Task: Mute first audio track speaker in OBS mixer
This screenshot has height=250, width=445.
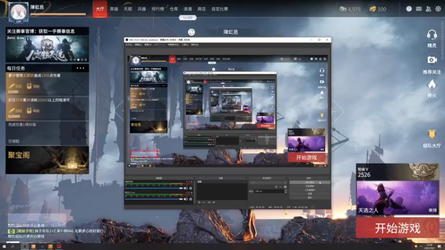Action: [186, 188]
